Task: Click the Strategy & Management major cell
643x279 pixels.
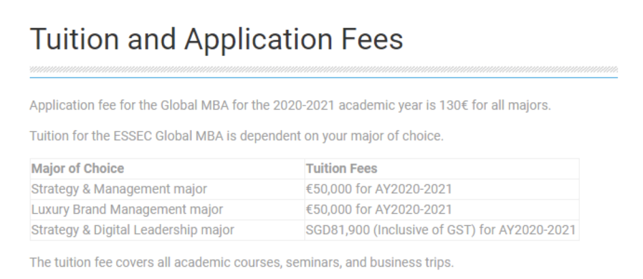Action: tap(167, 189)
